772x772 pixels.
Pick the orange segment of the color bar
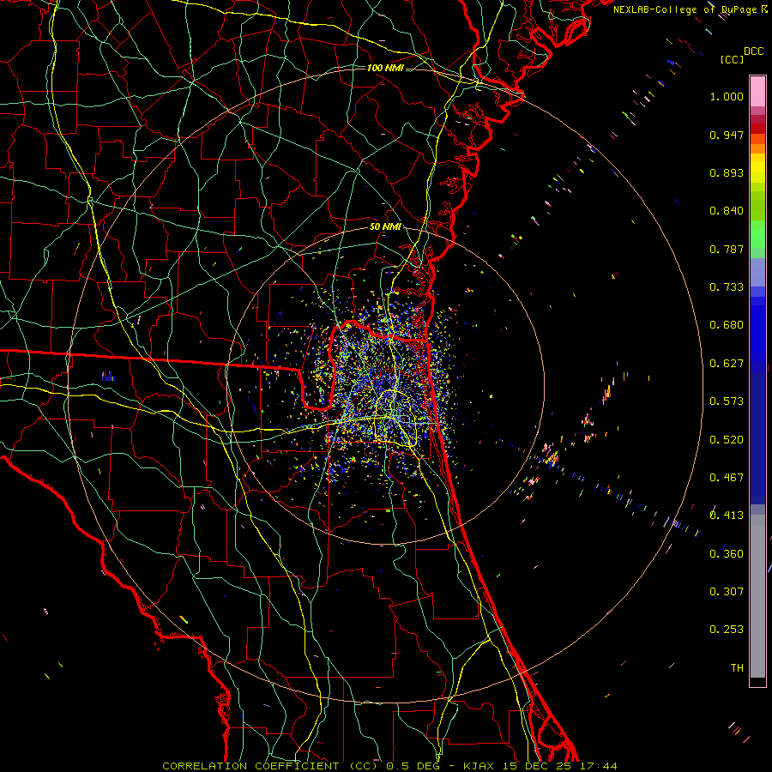[x=757, y=144]
